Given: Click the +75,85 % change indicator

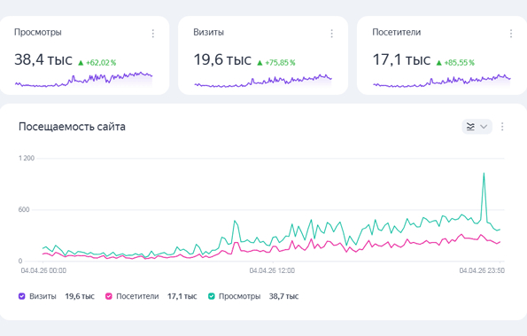Looking at the screenshot, I should click(x=276, y=63).
